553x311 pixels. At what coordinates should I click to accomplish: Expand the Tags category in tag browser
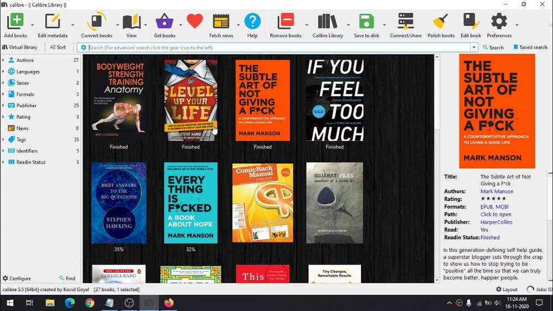click(x=3, y=139)
